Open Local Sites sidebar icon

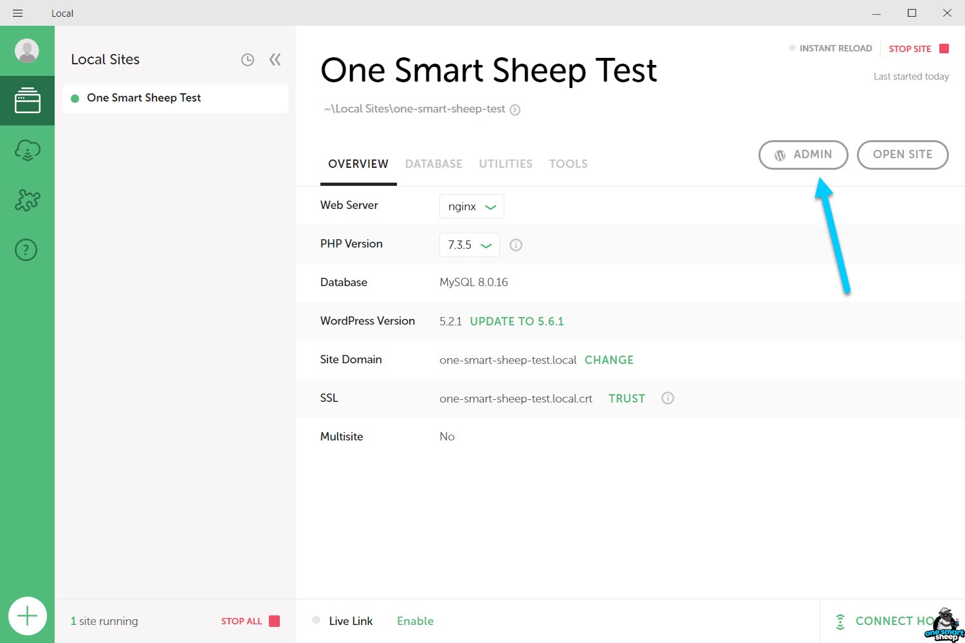[27, 101]
